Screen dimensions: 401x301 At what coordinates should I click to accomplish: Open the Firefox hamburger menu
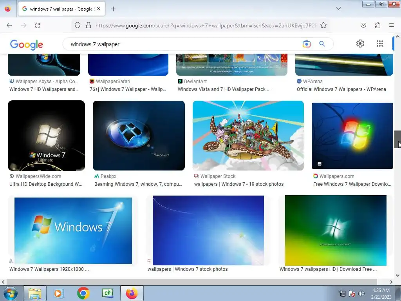(392, 25)
